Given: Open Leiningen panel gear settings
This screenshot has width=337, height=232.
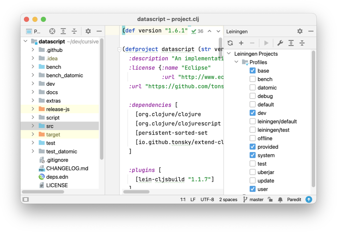Looking at the screenshot, I should [300, 31].
